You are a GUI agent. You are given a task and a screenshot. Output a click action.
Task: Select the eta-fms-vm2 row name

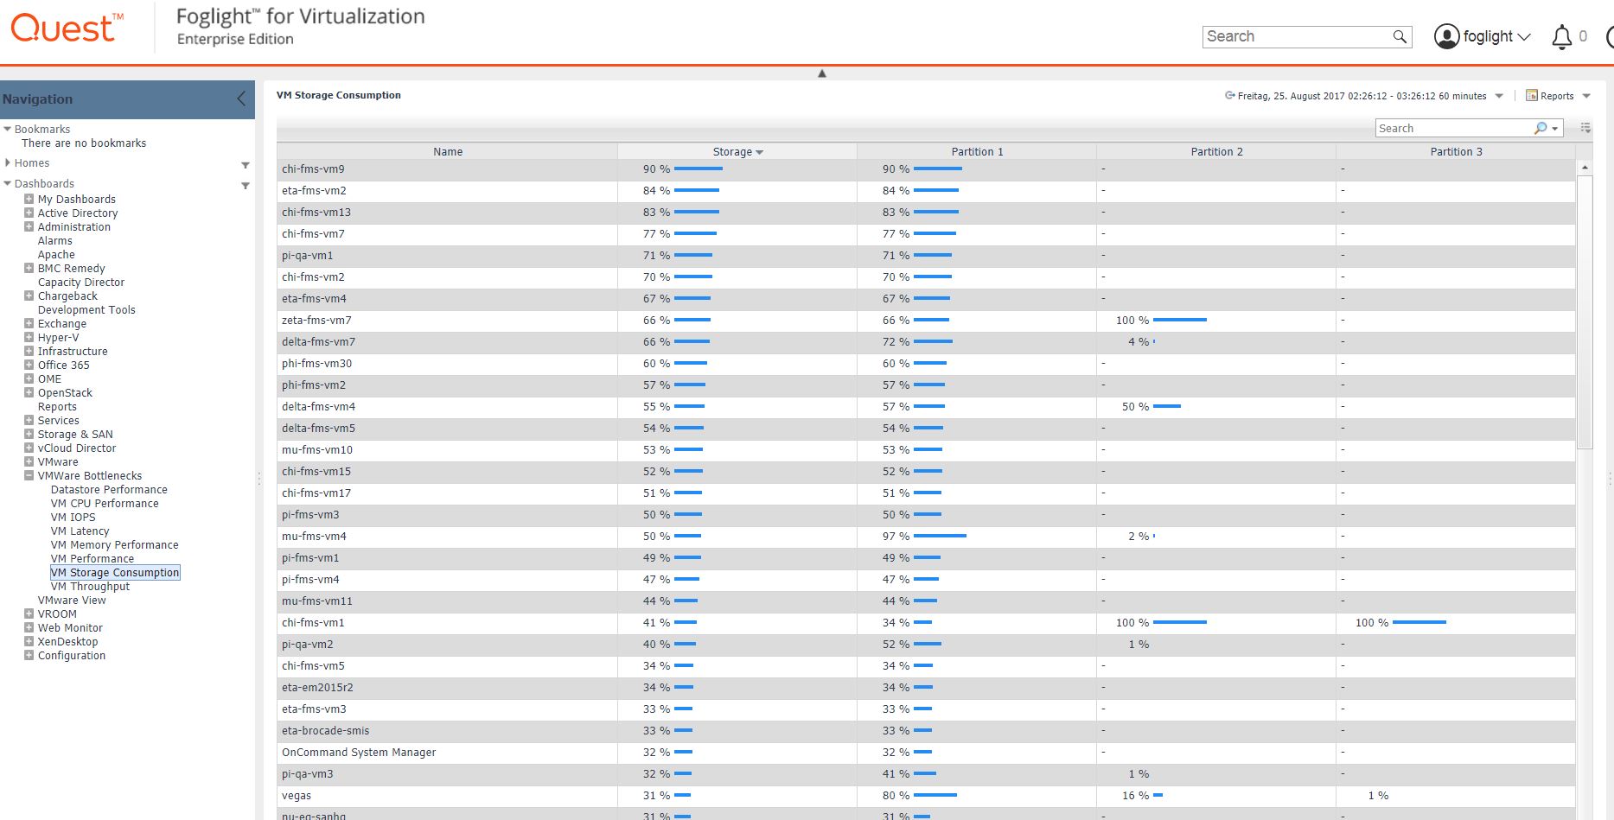point(314,191)
